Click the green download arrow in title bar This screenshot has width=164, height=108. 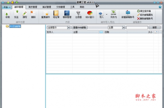click(x=17, y=2)
